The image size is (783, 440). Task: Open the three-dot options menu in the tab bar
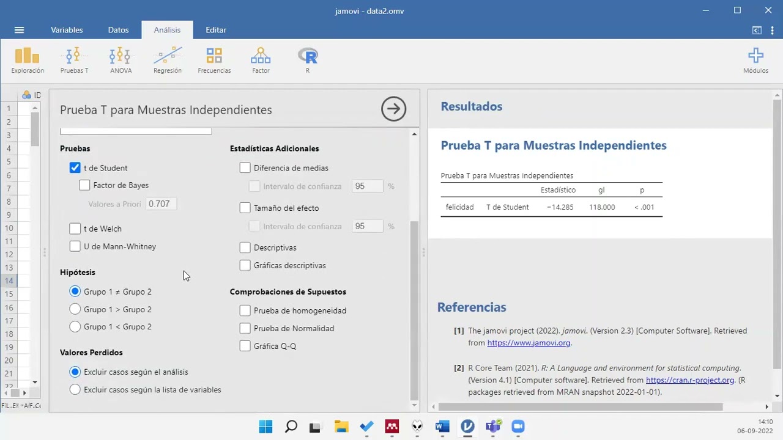772,30
